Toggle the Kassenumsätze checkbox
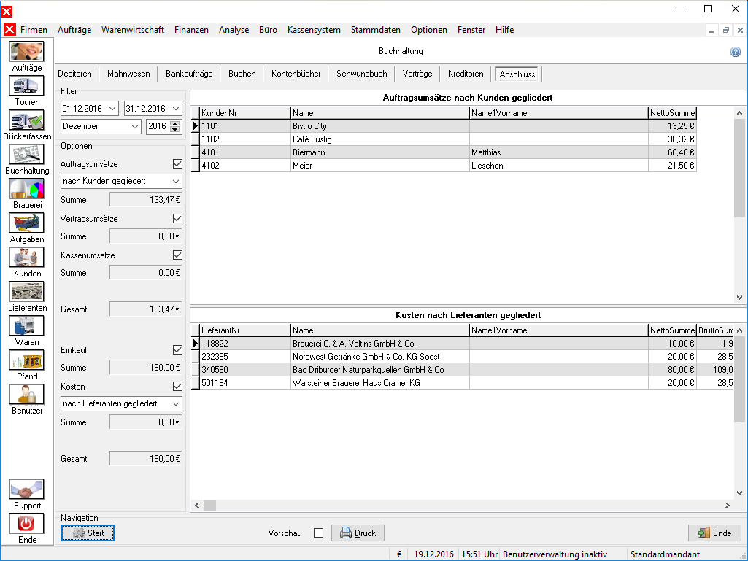This screenshot has height=561, width=748. click(177, 255)
